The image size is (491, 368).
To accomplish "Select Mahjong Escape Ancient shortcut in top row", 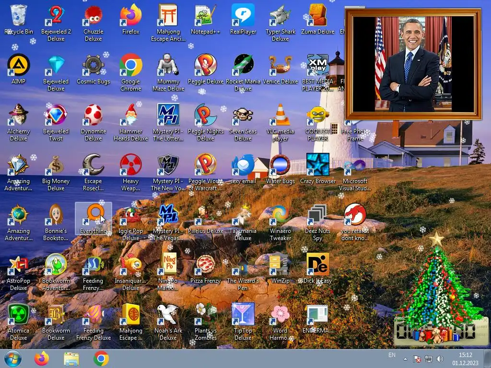I will pyautogui.click(x=168, y=15).
